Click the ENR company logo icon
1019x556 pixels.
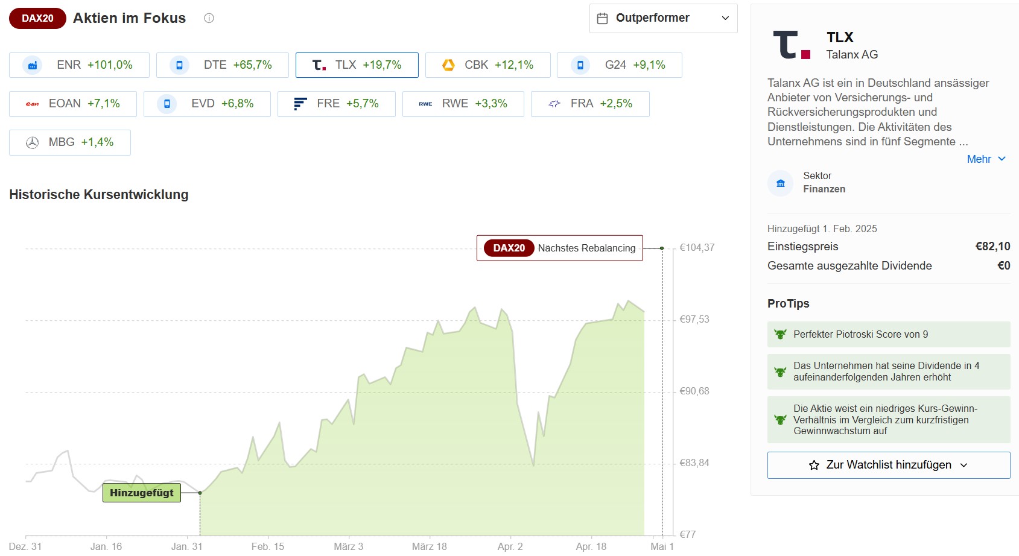33,65
